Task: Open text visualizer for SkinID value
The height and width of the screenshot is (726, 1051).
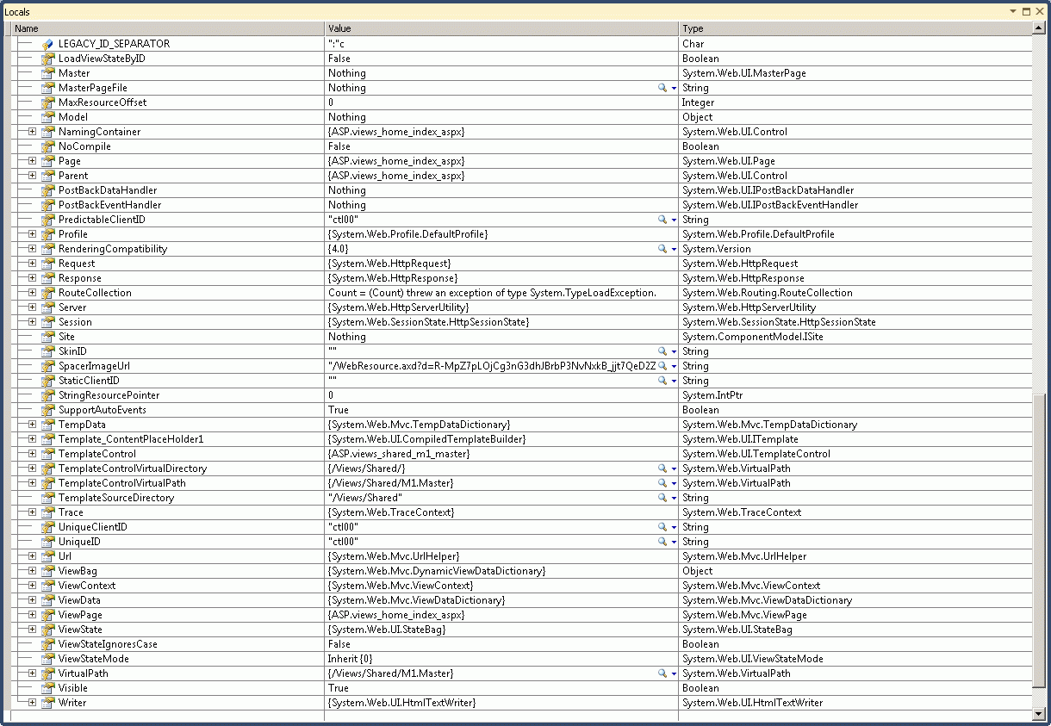Action: 662,351
